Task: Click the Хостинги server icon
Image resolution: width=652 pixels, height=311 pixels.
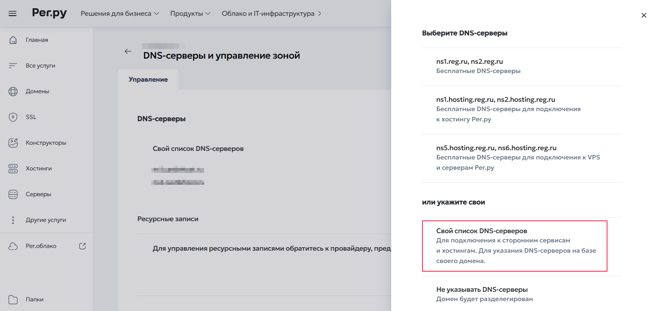Action: pyautogui.click(x=13, y=169)
